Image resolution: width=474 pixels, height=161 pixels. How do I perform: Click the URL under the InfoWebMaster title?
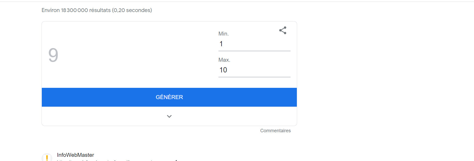(105, 160)
